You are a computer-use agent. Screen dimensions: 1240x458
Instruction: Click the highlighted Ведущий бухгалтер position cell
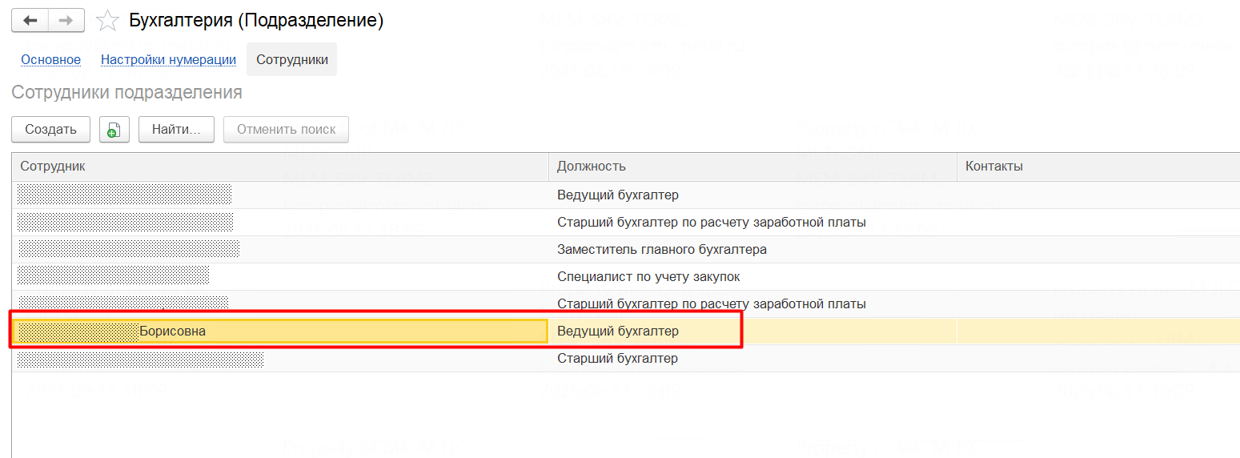[752, 331]
